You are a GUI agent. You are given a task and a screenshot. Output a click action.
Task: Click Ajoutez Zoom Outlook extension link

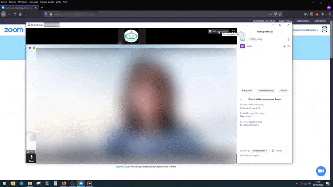pyautogui.click(x=123, y=167)
